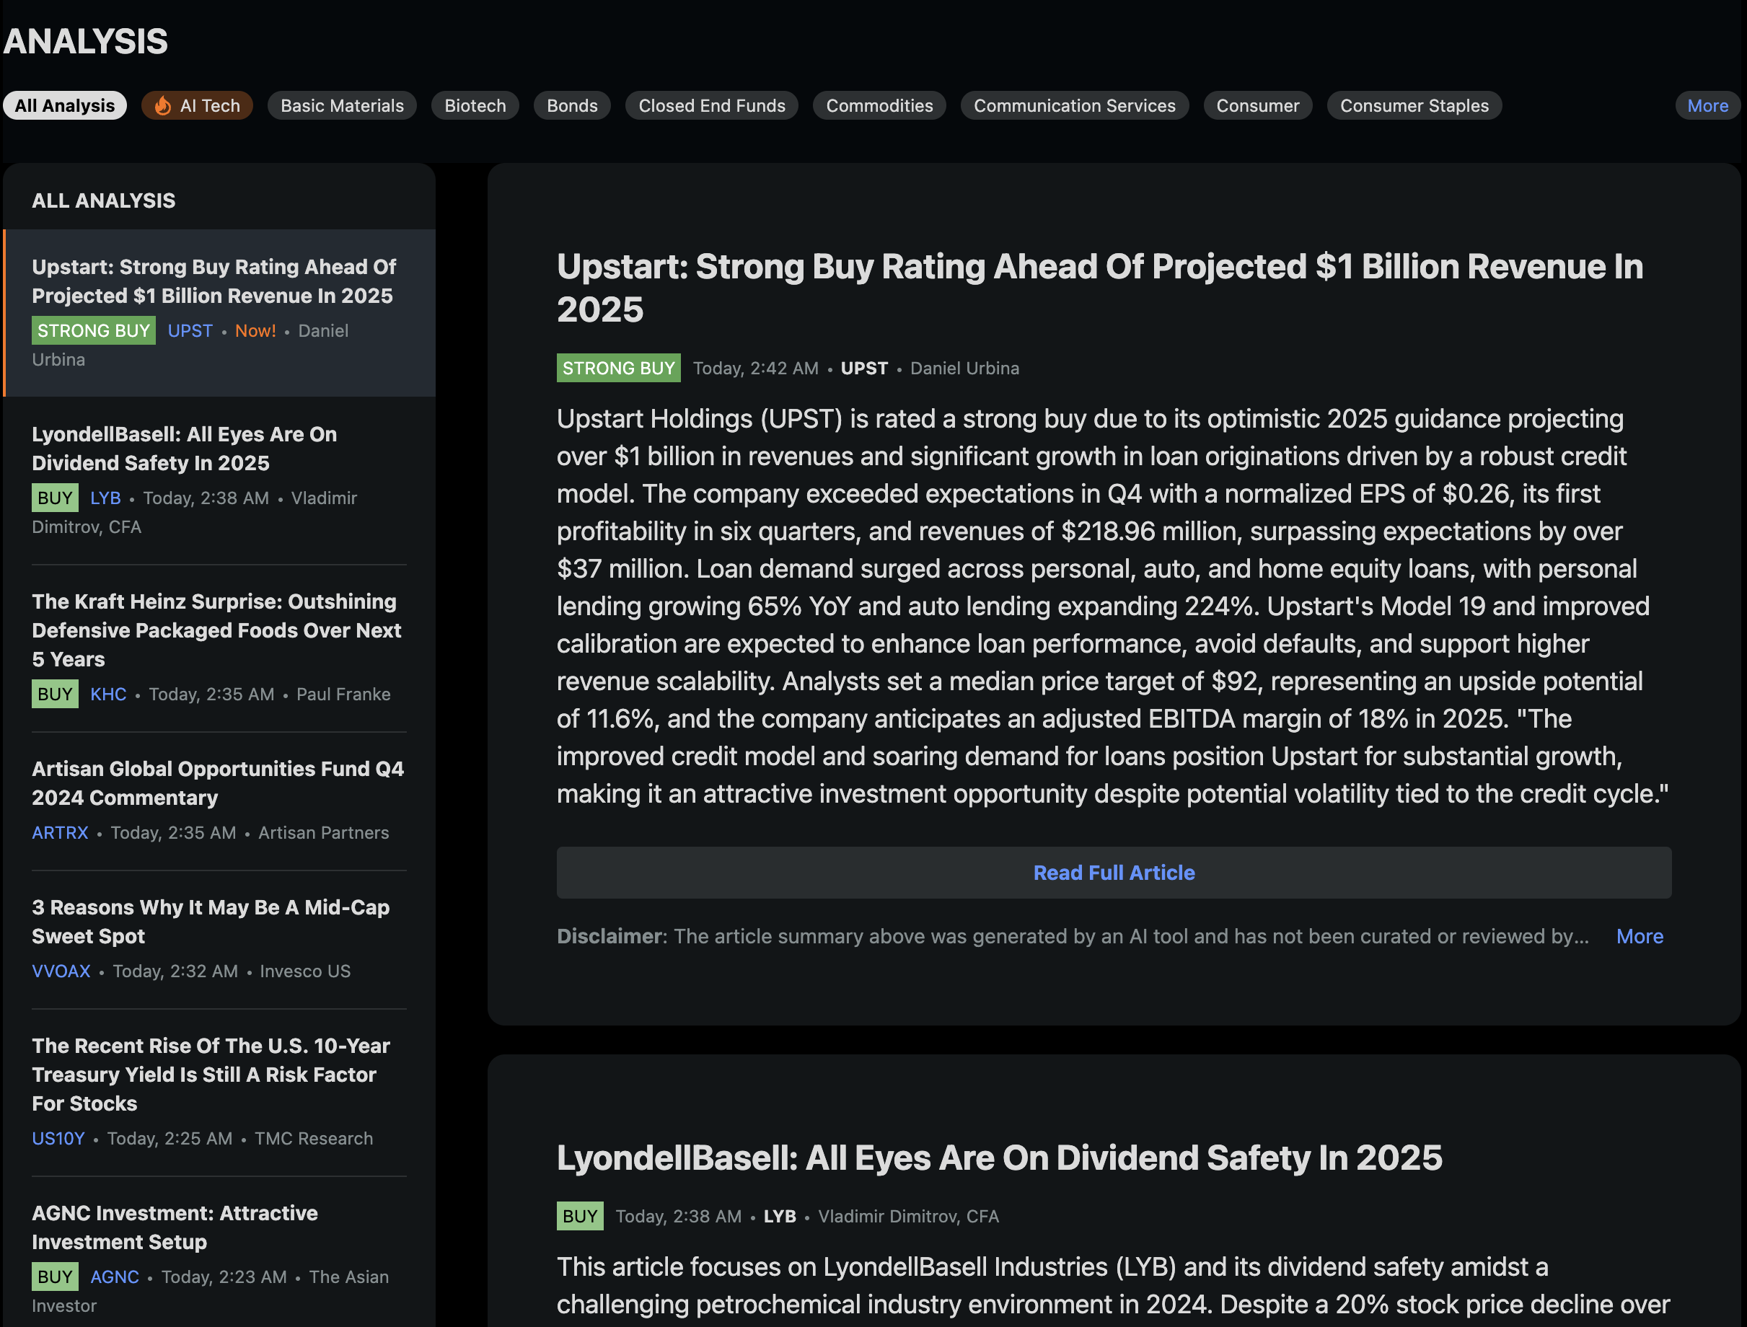The image size is (1747, 1327).
Task: Click Read Full Article for the Upstart piece
Action: [1113, 872]
